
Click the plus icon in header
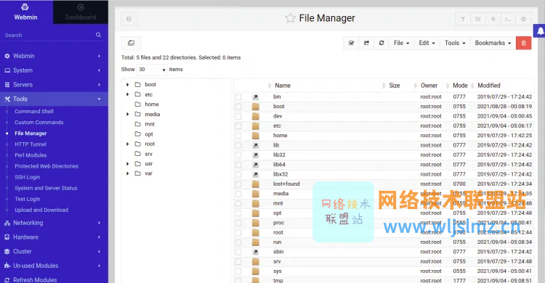point(493,19)
